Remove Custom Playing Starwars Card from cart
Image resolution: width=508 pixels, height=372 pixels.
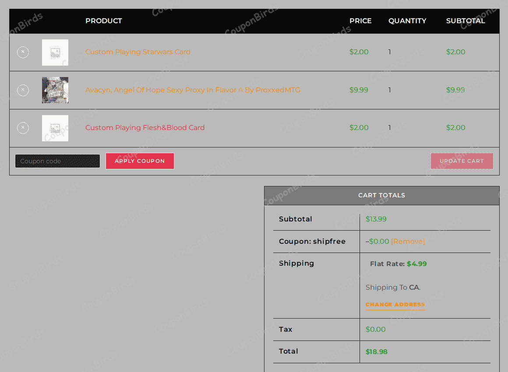[23, 53]
